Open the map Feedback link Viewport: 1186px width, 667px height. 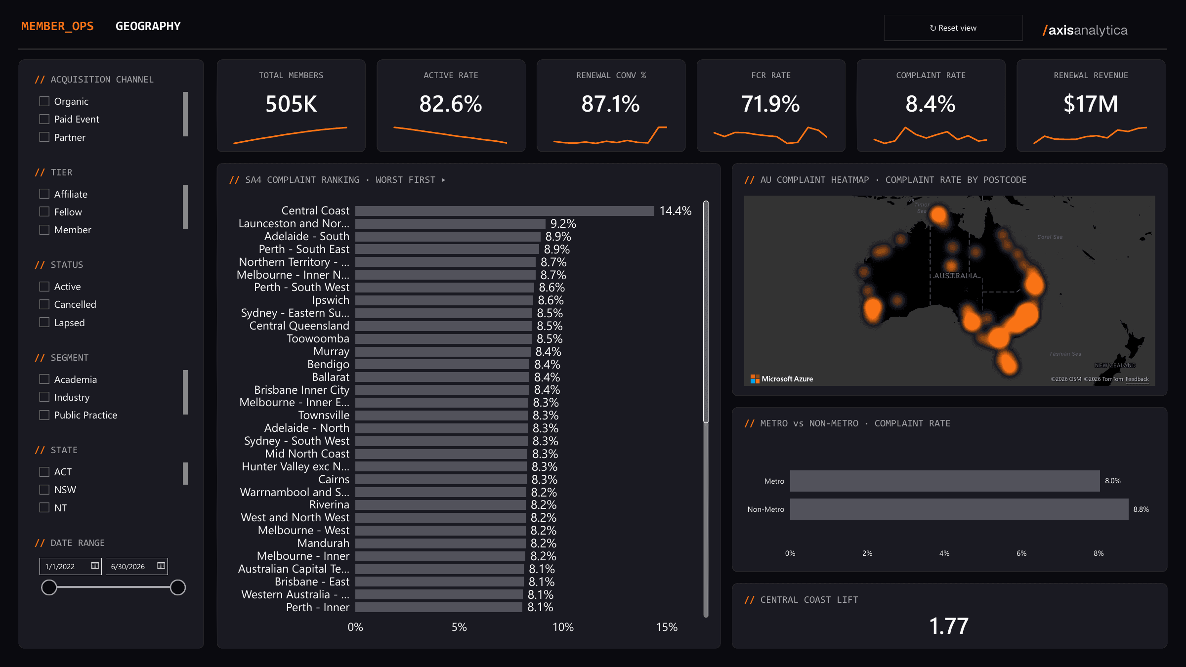[1137, 379]
